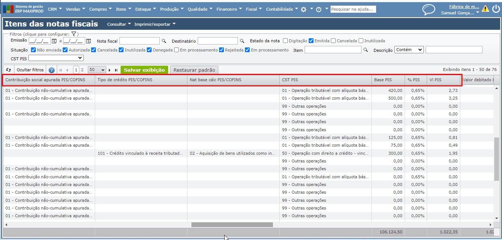The image size is (502, 240).
Task: Go to the first page of results
Action: (61, 70)
